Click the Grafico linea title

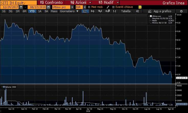pyautogui.click(x=173, y=3)
